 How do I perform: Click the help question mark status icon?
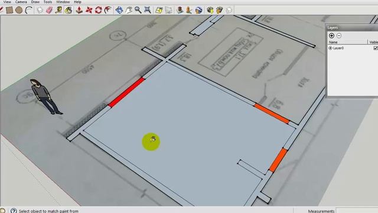14,211
